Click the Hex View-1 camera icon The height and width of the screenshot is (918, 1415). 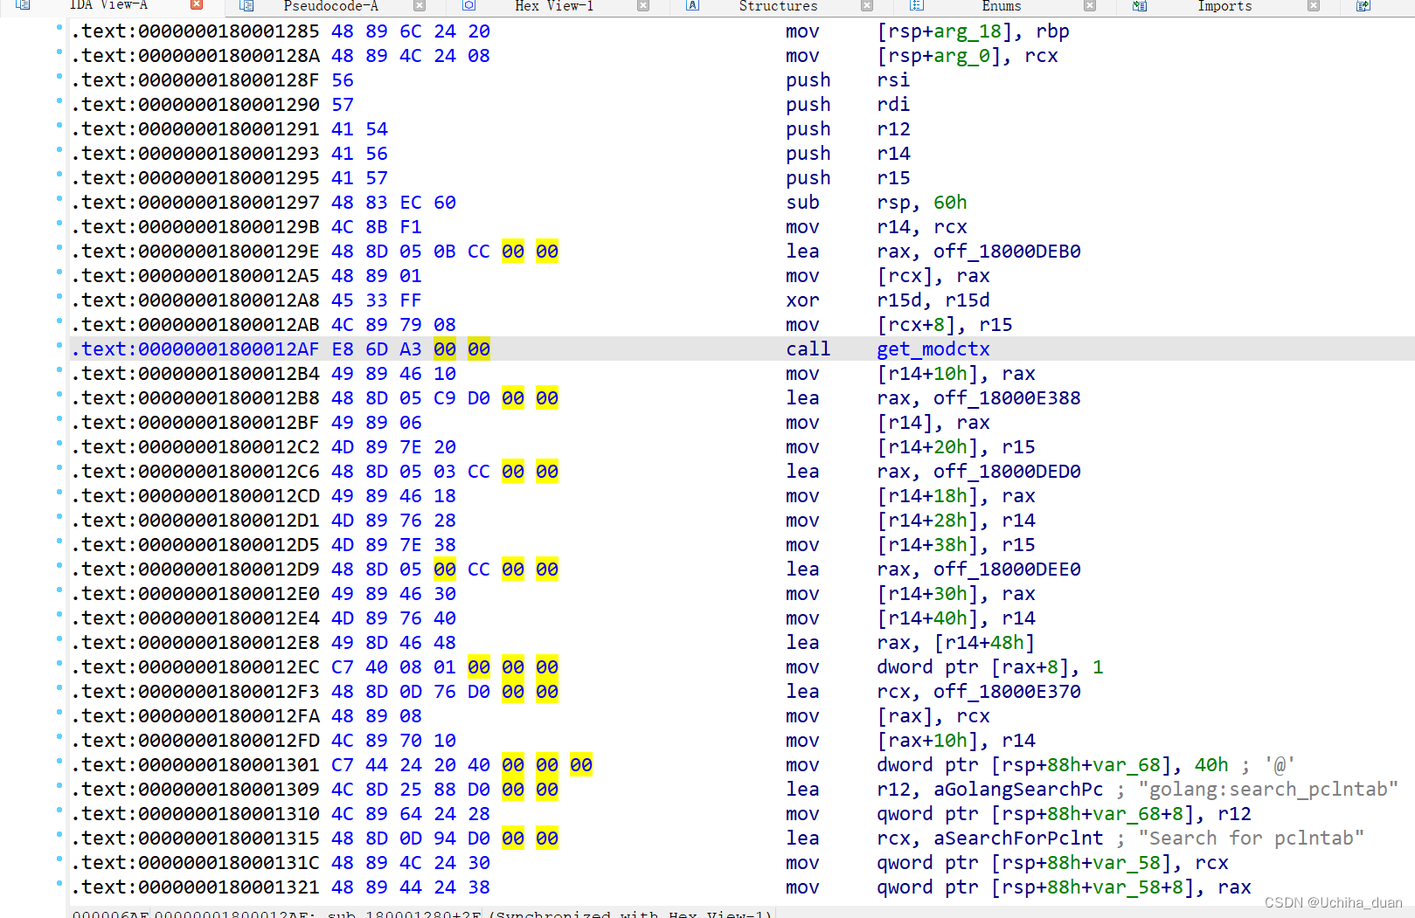469,6
